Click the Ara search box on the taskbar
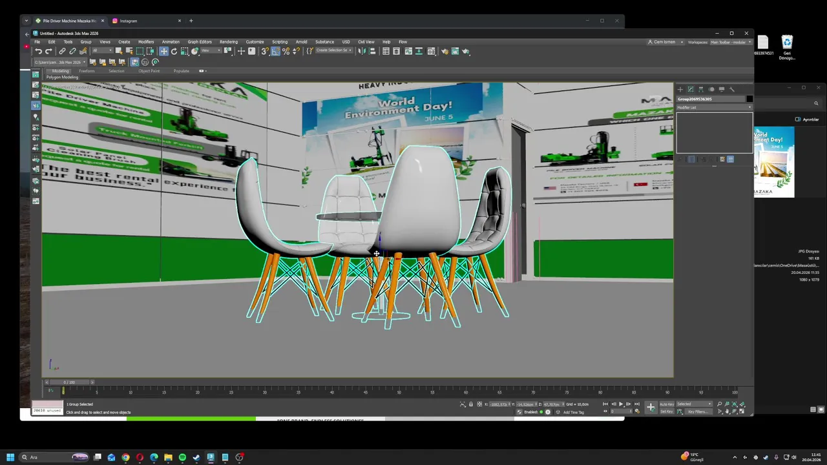Screen dimensions: 827x465 click(55, 457)
